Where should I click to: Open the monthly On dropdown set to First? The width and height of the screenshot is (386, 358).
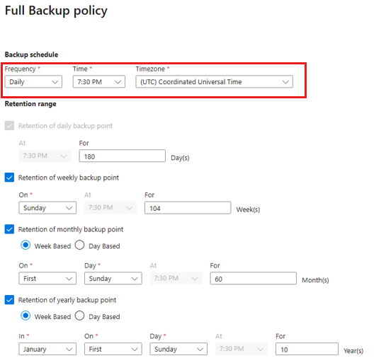47,278
